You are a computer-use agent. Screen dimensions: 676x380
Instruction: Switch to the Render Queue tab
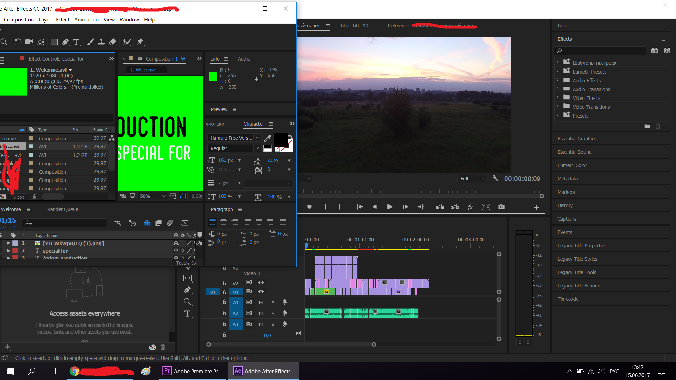63,209
